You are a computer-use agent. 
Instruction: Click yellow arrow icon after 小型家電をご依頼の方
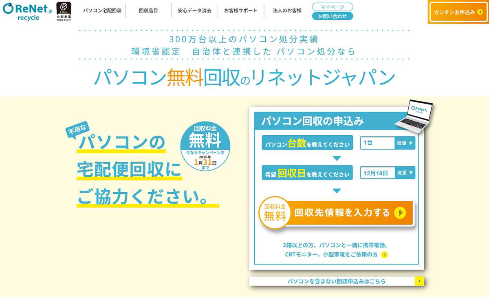pos(384,255)
